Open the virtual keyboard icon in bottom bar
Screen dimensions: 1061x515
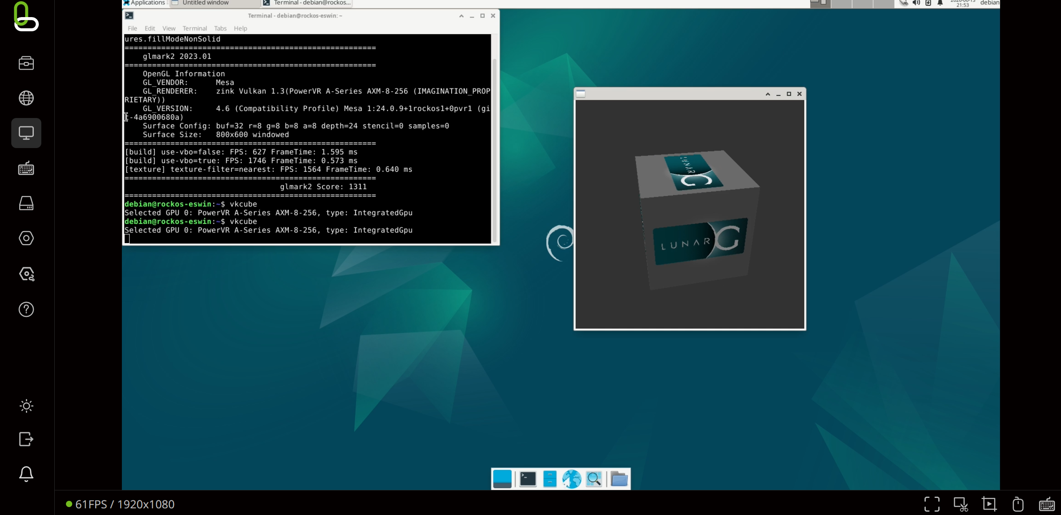[1047, 505]
